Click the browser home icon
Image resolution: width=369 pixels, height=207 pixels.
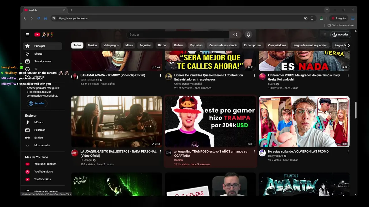point(46,18)
